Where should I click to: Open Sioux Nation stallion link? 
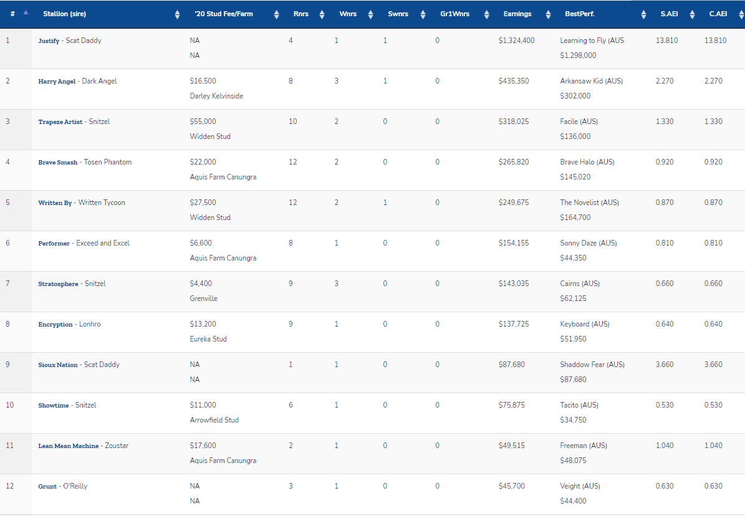coord(58,365)
